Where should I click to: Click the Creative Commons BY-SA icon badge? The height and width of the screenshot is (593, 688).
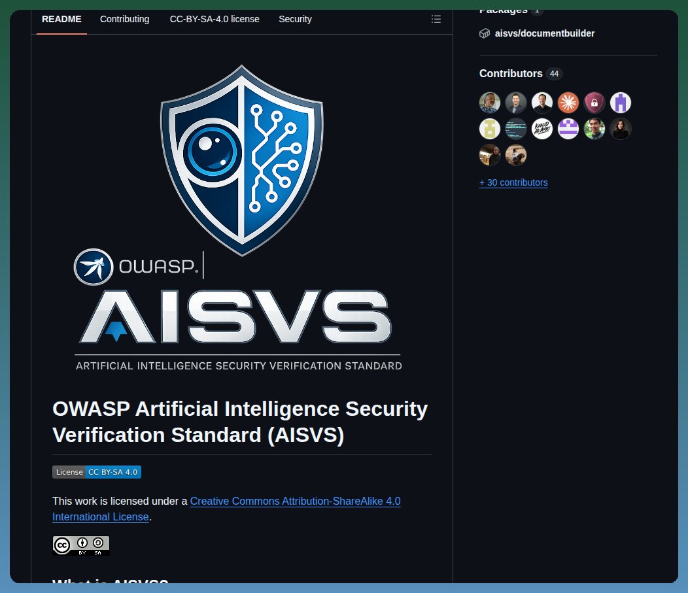tap(80, 546)
